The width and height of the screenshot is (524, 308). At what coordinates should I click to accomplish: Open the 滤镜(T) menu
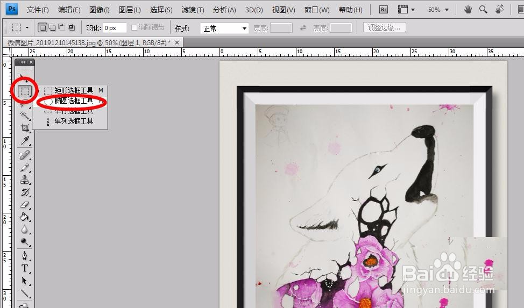tap(193, 10)
